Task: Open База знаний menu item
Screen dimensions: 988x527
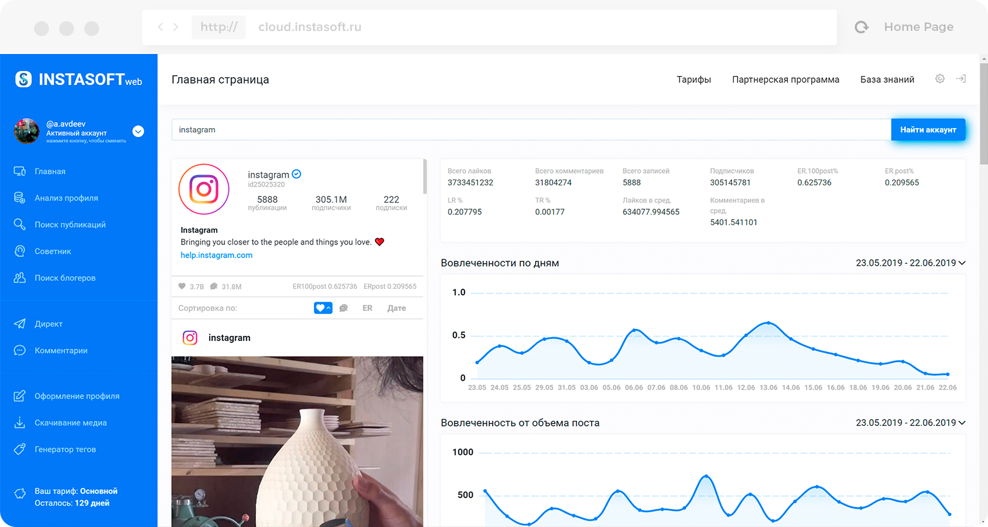Action: tap(887, 79)
